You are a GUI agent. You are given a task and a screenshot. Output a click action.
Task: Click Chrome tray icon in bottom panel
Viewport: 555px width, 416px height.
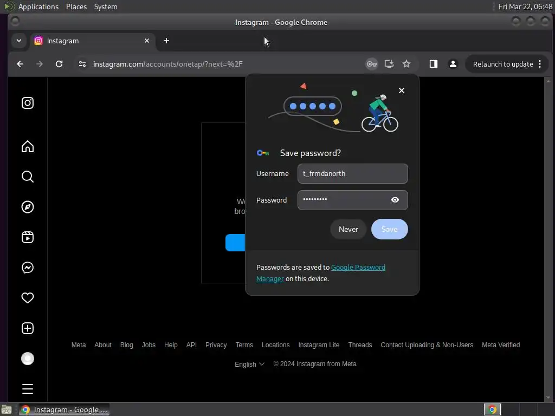492,409
